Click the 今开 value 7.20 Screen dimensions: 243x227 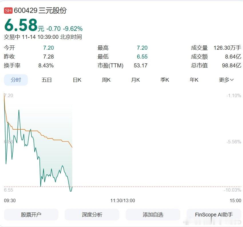tap(48, 48)
